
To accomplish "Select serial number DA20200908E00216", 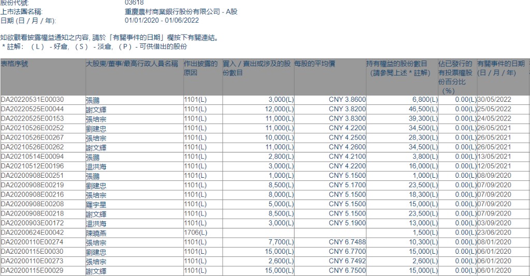I will (x=32, y=194).
